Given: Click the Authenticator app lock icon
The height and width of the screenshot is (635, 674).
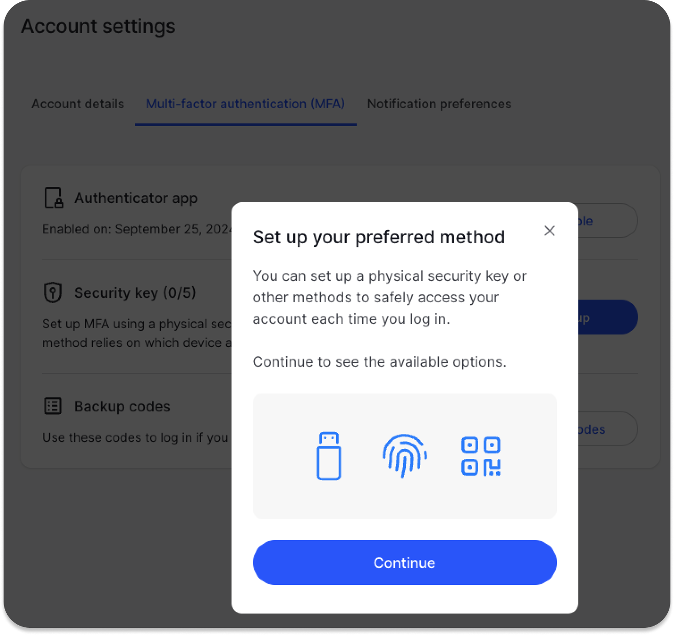Looking at the screenshot, I should tap(54, 198).
